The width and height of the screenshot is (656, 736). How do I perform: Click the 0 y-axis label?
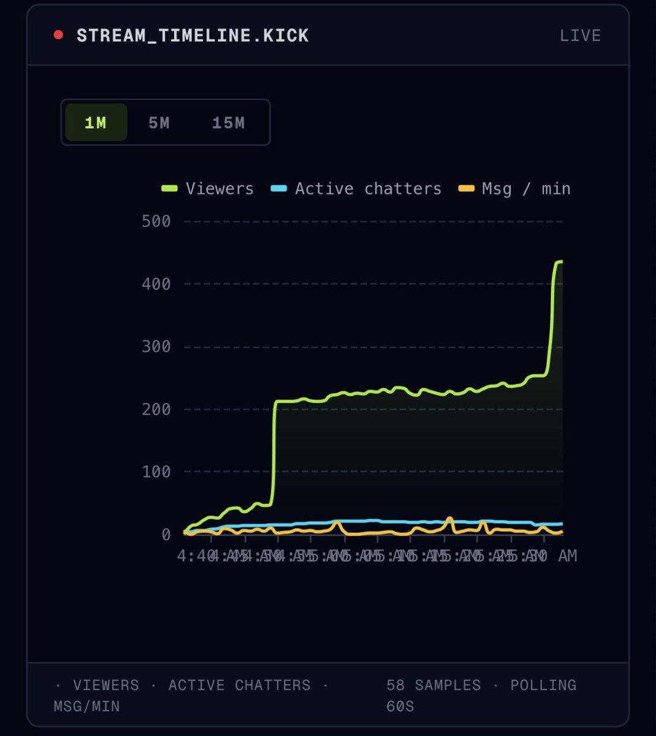point(166,535)
